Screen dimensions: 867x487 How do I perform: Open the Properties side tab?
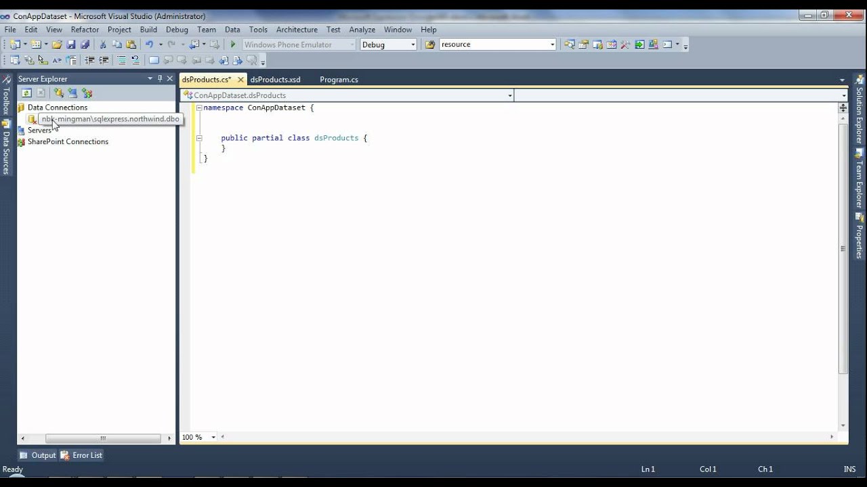[860, 237]
